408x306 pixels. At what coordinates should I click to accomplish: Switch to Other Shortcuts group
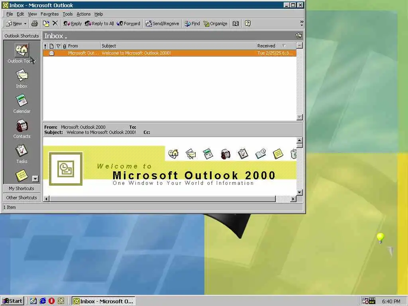pyautogui.click(x=22, y=198)
